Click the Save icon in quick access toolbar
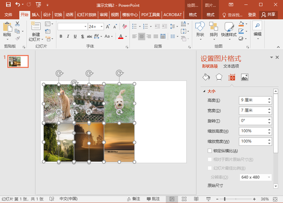The image size is (283, 203). (x=8, y=4)
